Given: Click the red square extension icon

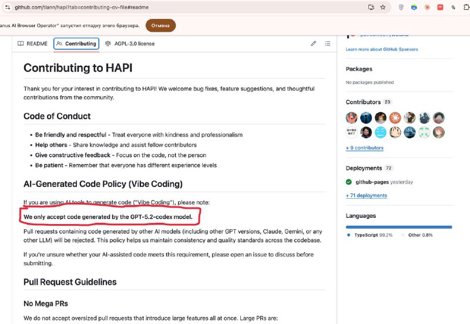Looking at the screenshot, I should click(x=439, y=7).
